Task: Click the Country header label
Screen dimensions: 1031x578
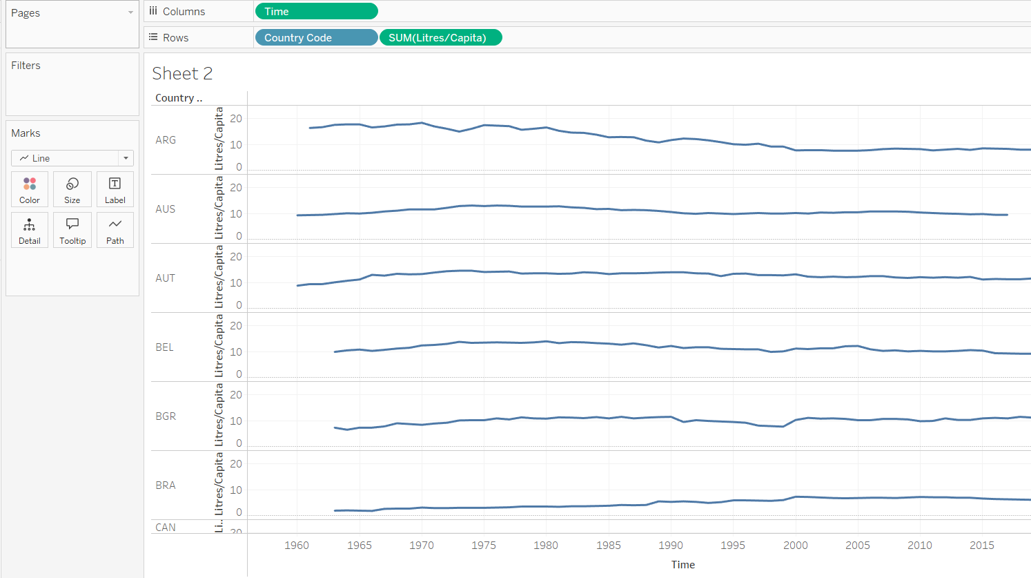Action: 179,98
